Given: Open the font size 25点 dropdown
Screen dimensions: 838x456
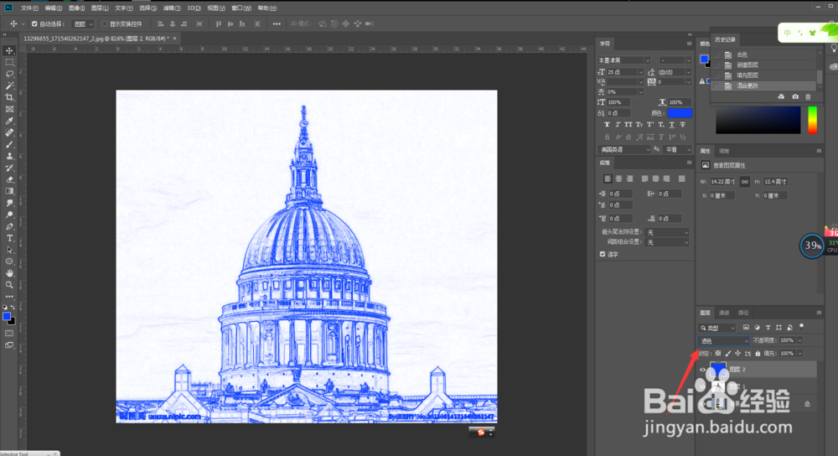Looking at the screenshot, I should pyautogui.click(x=641, y=72).
